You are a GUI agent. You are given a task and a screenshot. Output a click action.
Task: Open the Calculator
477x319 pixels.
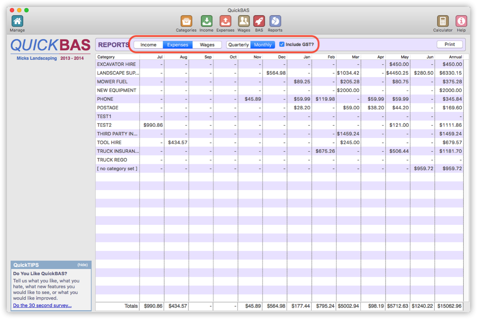coord(443,20)
